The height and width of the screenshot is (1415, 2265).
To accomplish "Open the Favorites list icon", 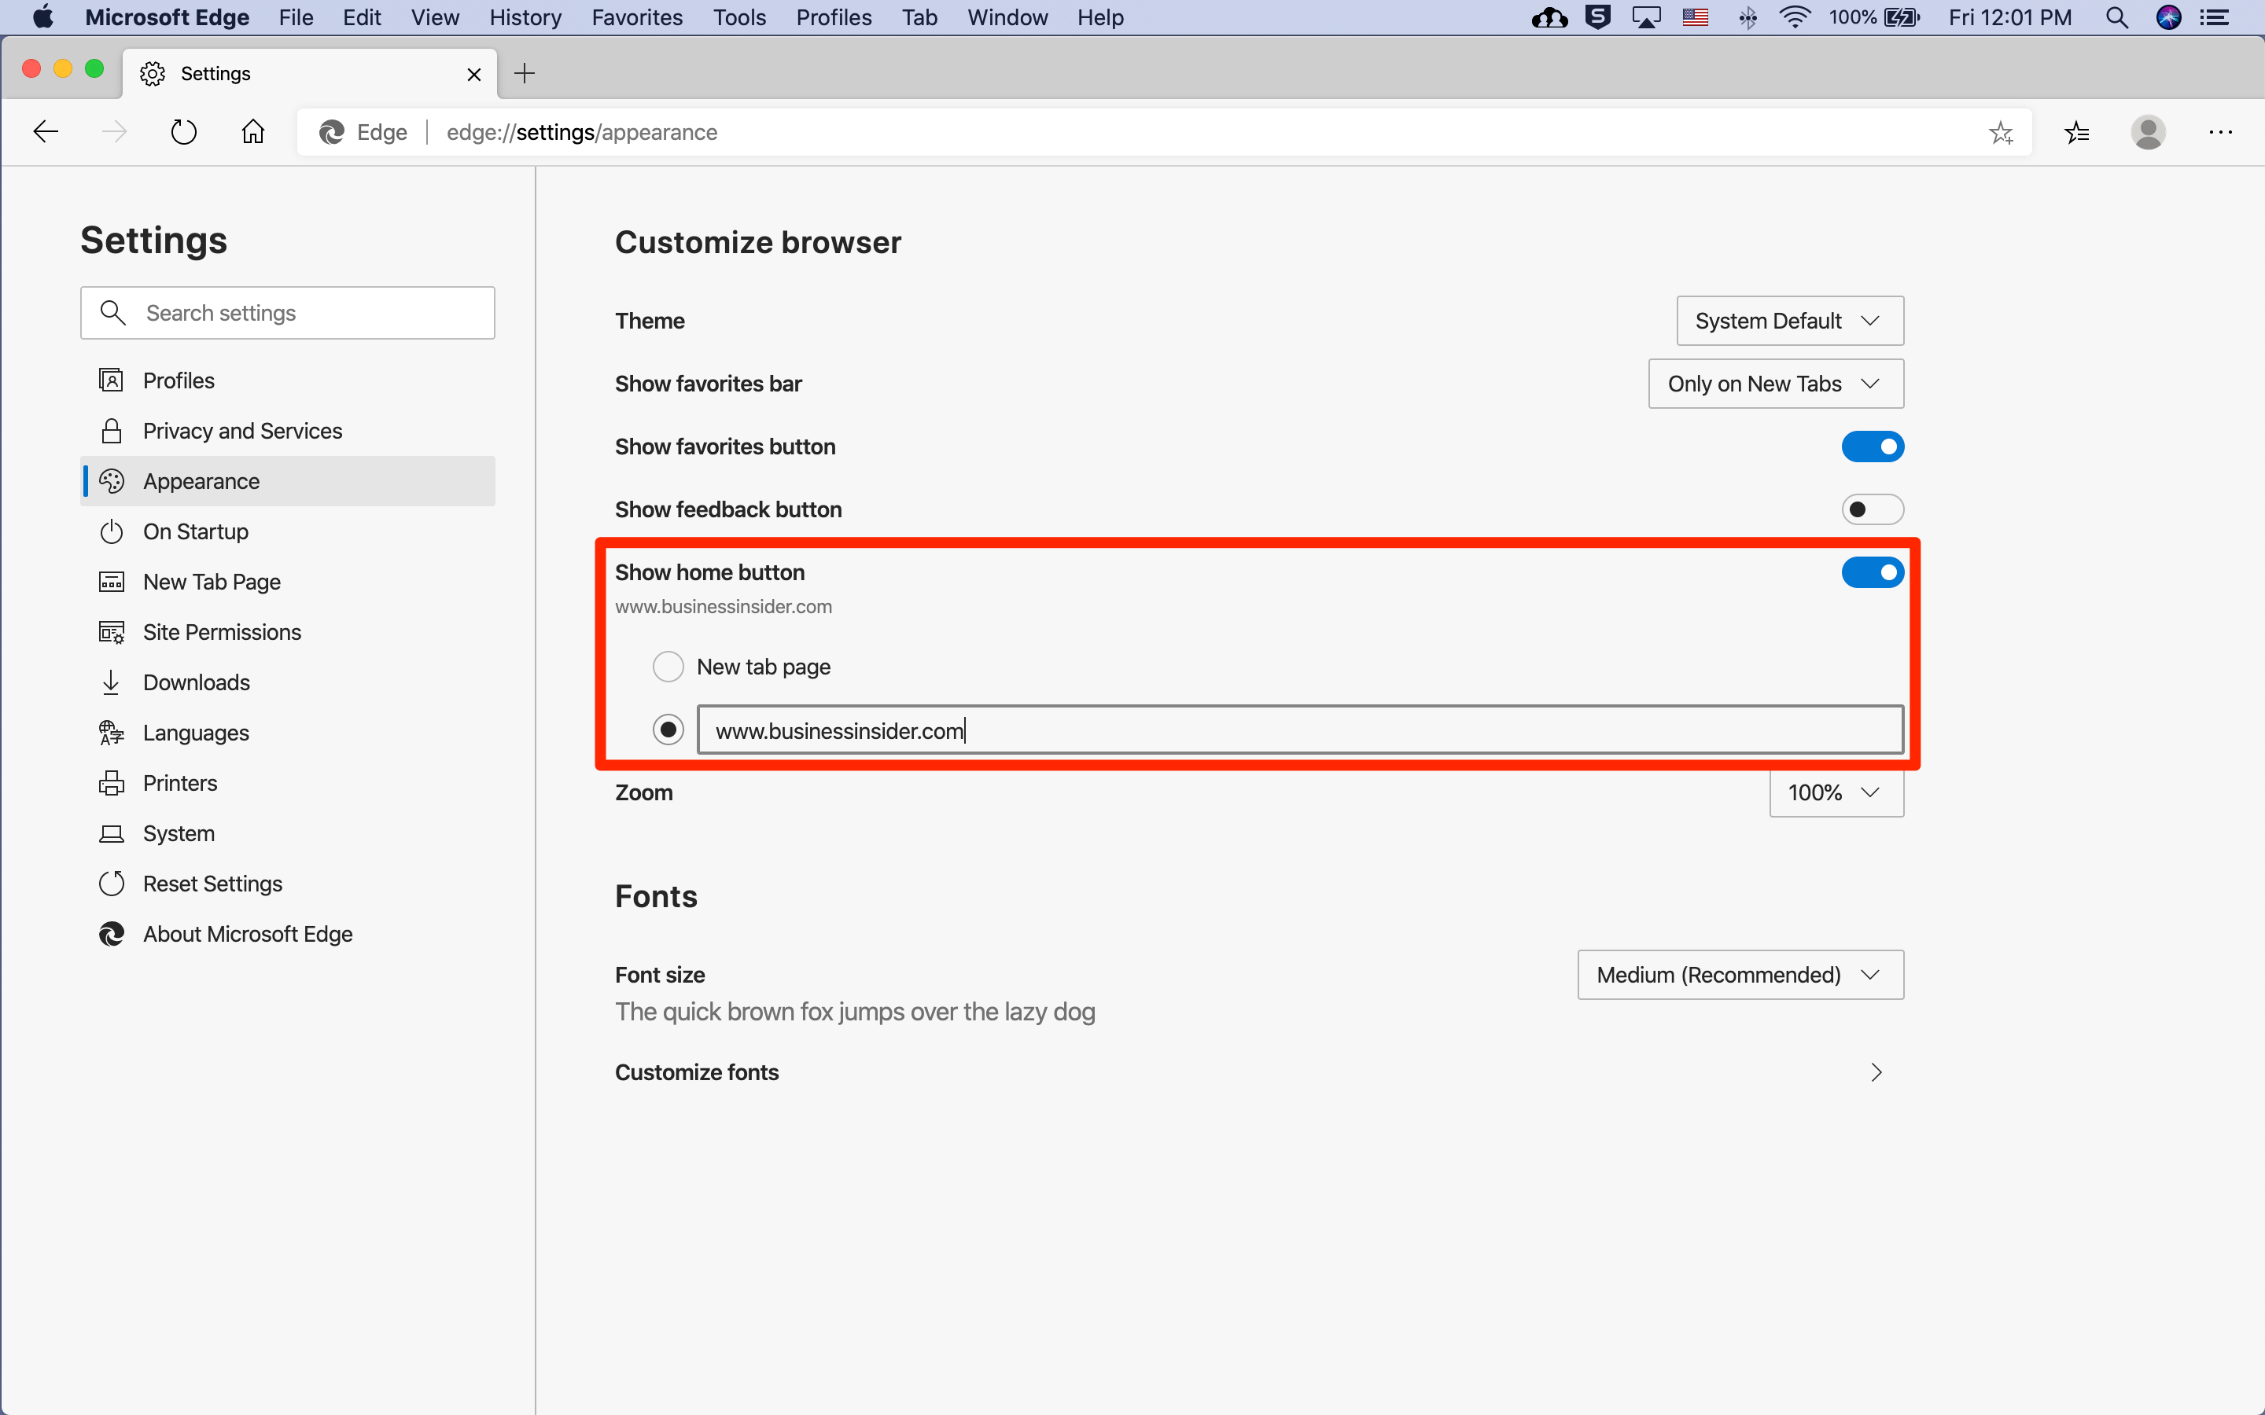I will coord(2076,133).
